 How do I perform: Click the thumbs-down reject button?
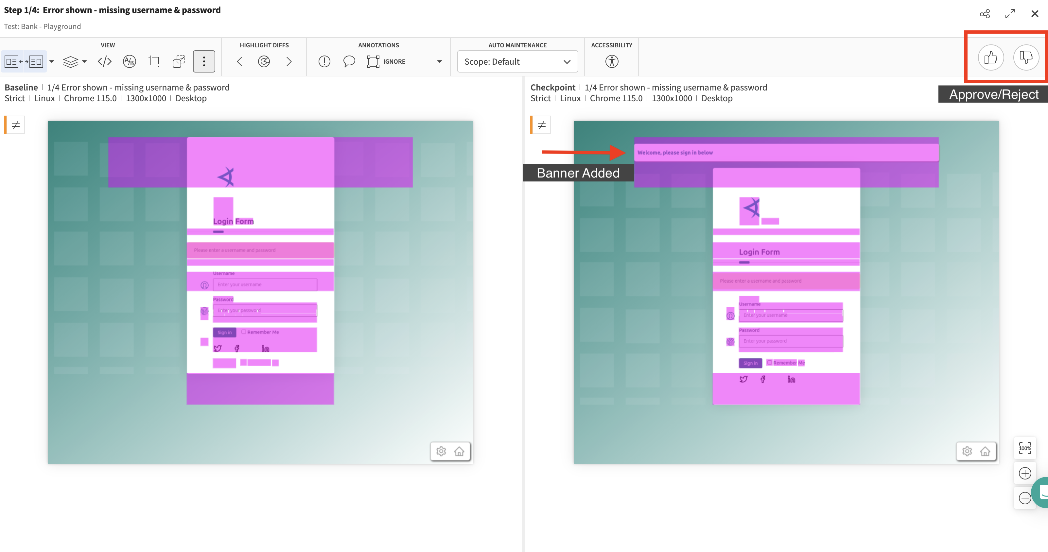point(1026,58)
